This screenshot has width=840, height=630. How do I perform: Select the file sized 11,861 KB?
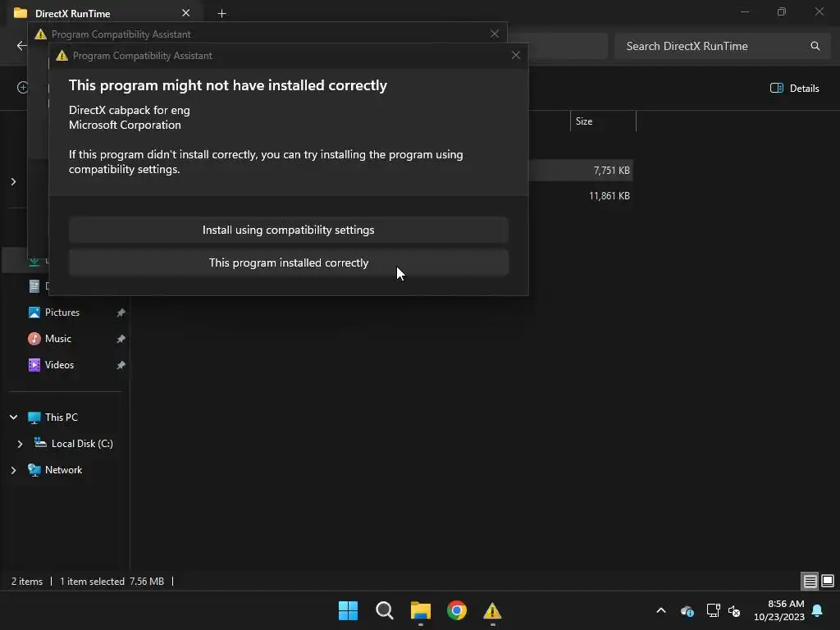click(x=609, y=195)
